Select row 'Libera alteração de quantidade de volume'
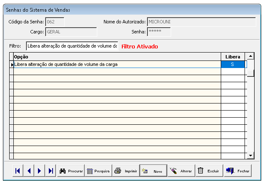 (117, 64)
